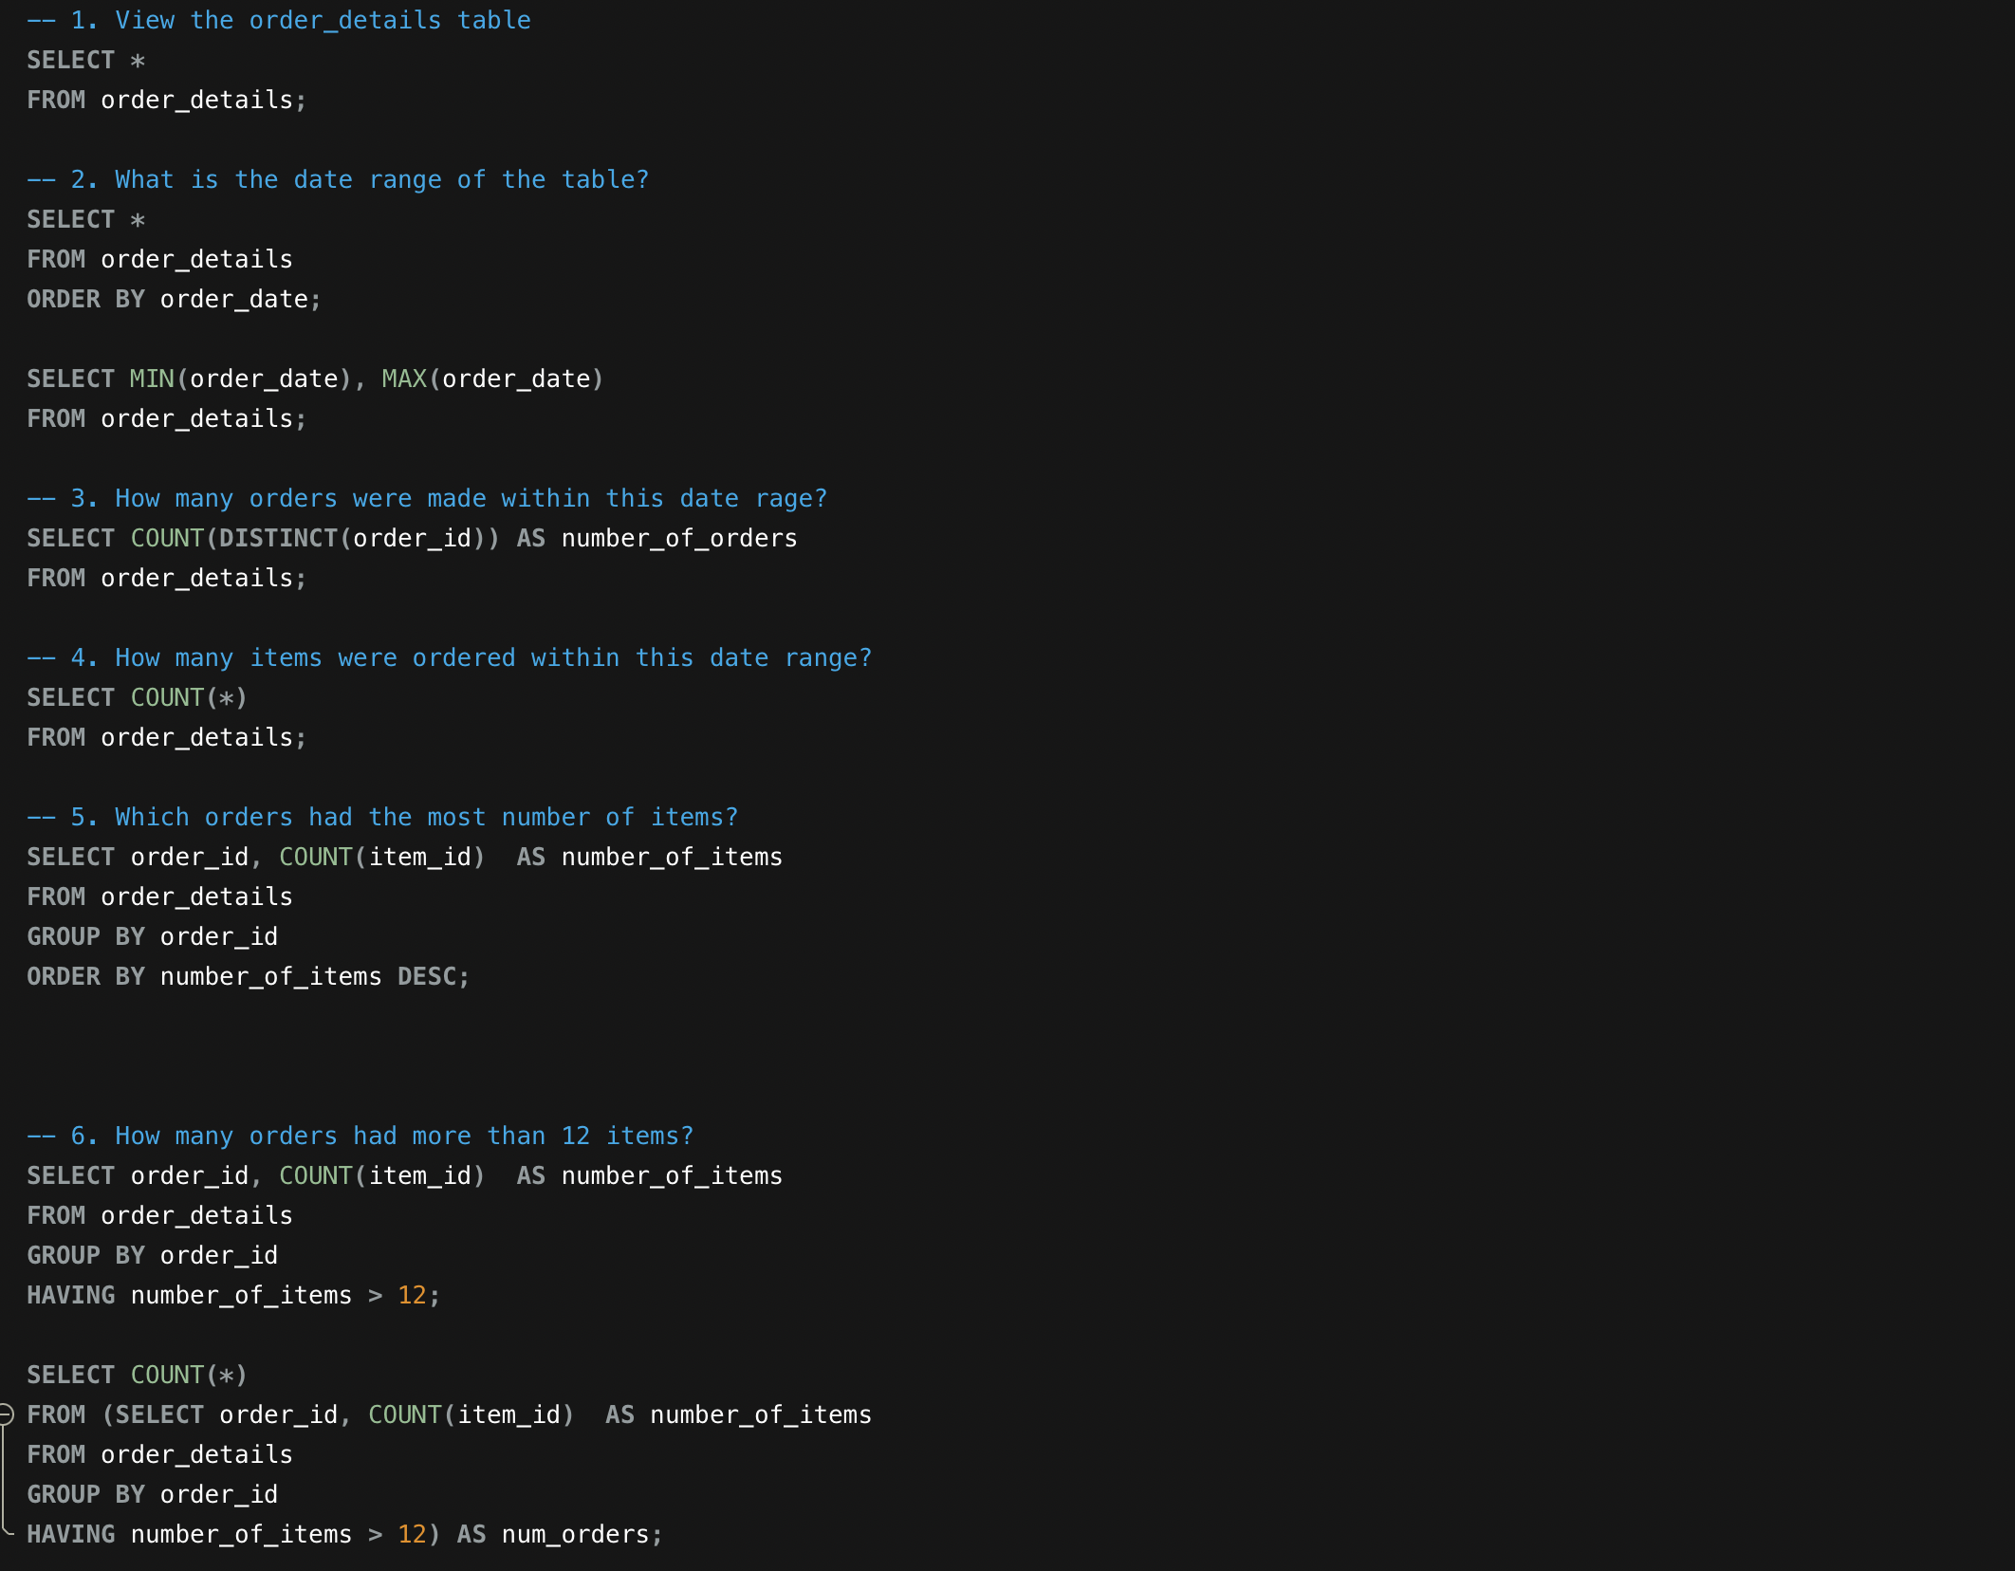Click the alias num_orders
Viewport: 2015px width, 1571px height.
click(x=575, y=1534)
